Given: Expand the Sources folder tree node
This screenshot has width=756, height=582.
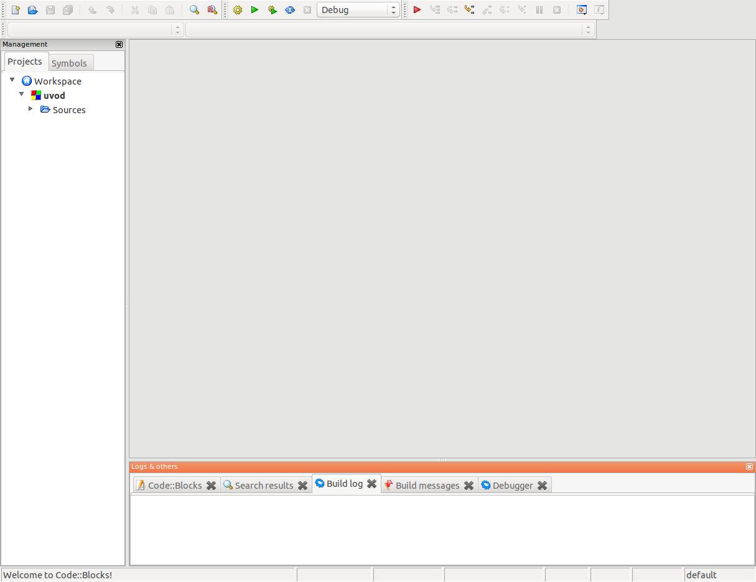Looking at the screenshot, I should click(x=30, y=109).
